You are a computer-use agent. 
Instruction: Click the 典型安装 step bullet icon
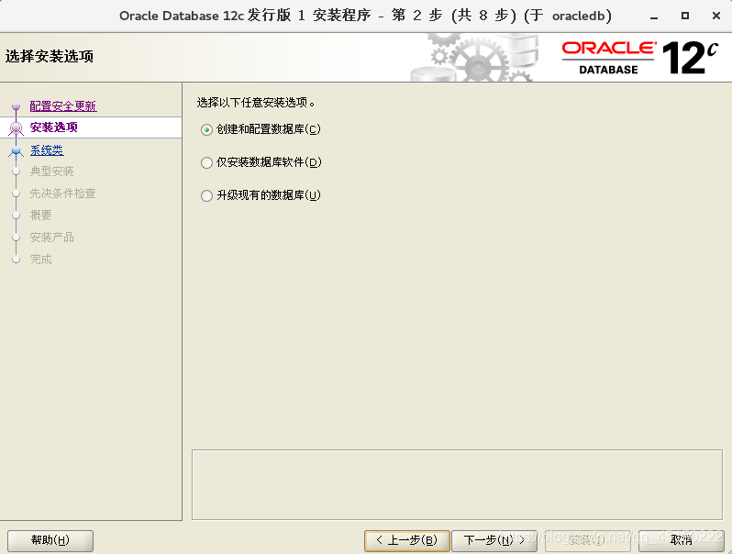[17, 172]
